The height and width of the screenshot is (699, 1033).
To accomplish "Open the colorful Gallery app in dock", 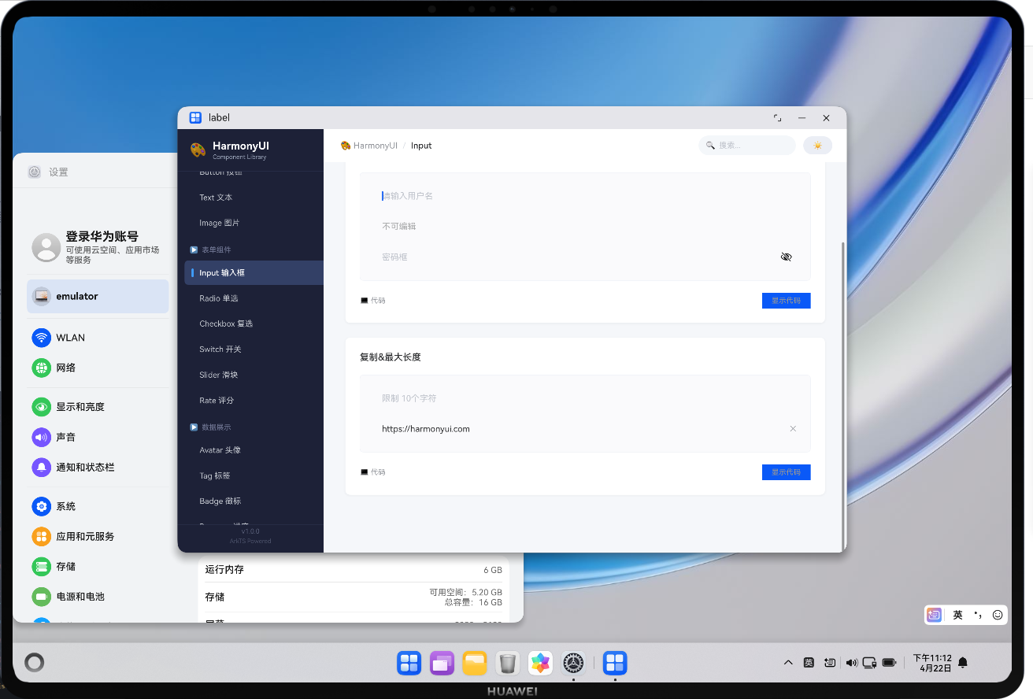I will pyautogui.click(x=540, y=663).
